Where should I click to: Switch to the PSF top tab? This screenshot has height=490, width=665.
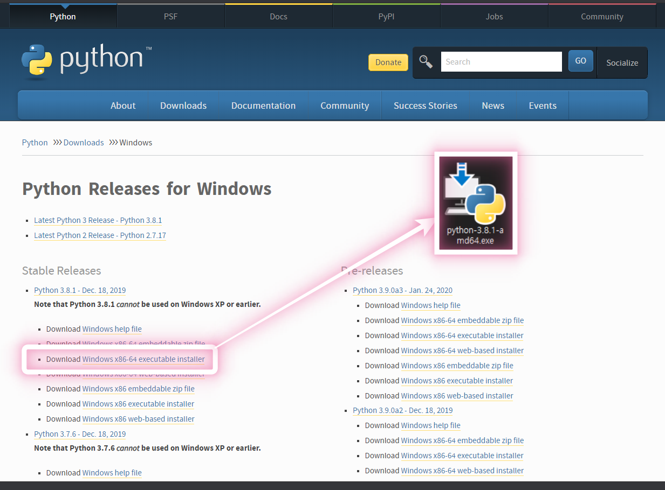click(x=171, y=17)
